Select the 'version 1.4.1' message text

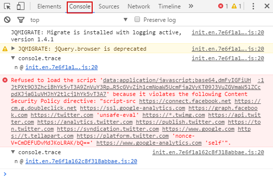point(32,39)
